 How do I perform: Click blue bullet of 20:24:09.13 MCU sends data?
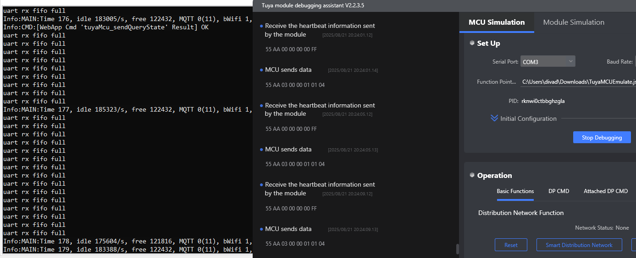(x=261, y=229)
